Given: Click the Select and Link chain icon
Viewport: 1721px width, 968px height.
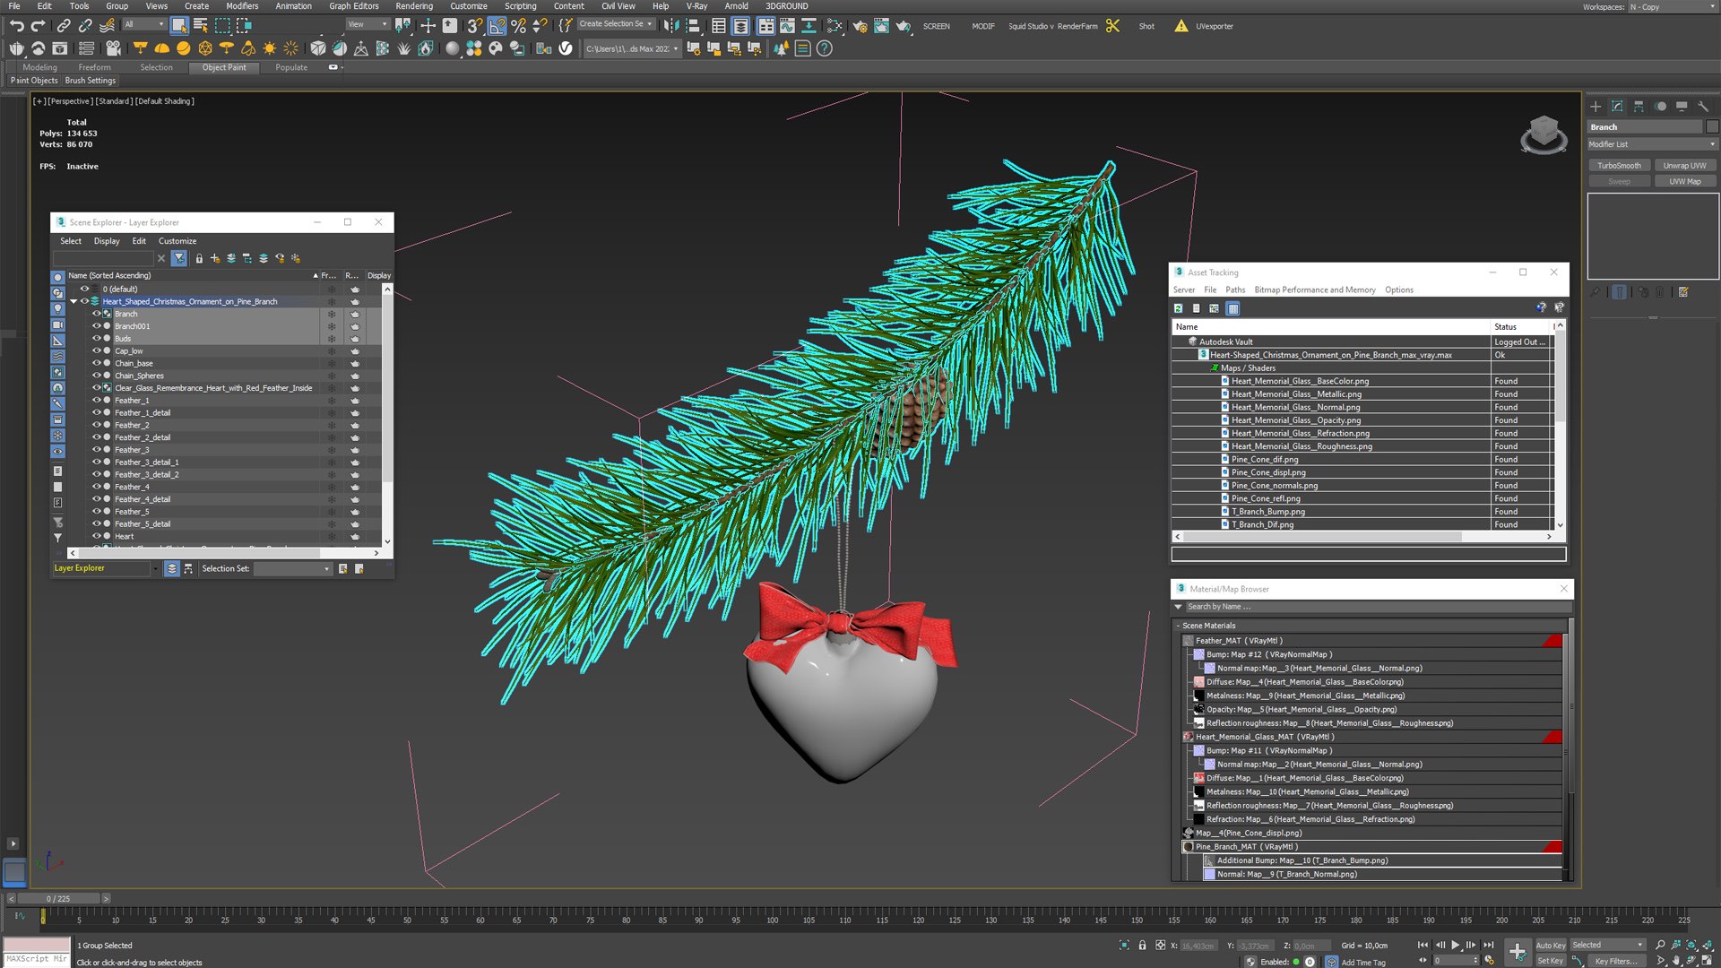Looking at the screenshot, I should (64, 26).
